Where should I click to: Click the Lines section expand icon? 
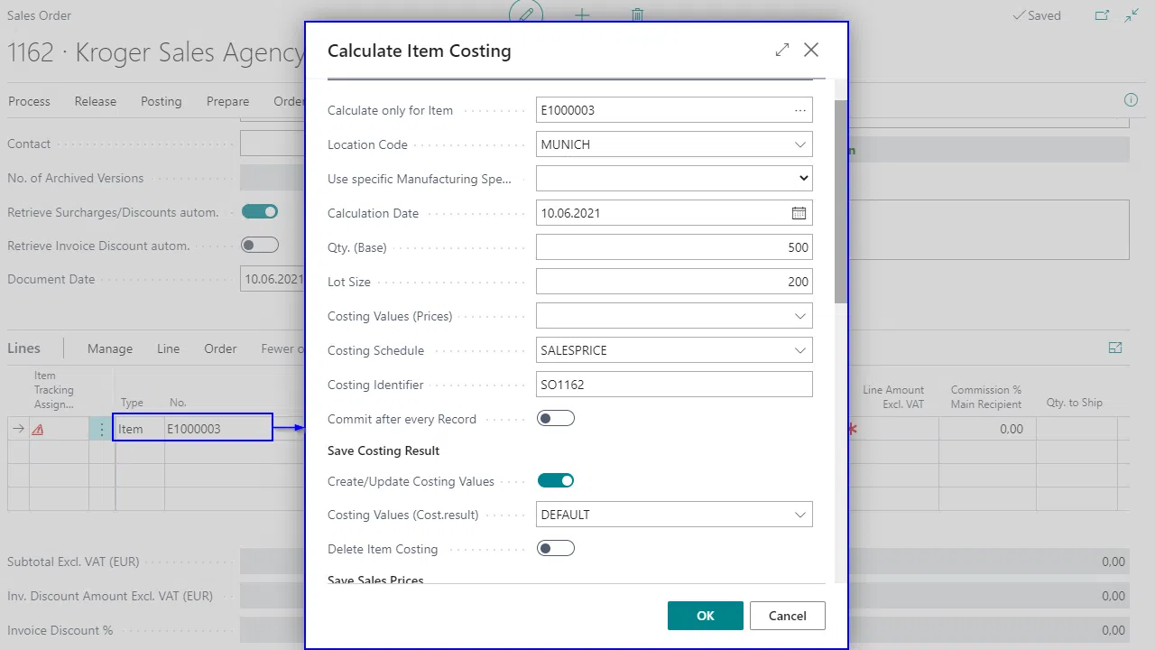click(x=1115, y=348)
